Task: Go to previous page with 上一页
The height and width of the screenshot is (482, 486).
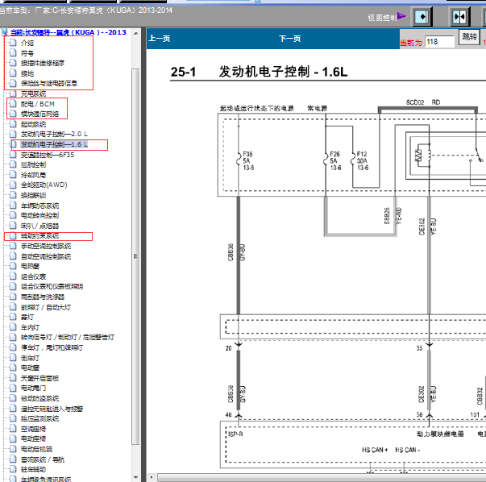Action: point(160,39)
